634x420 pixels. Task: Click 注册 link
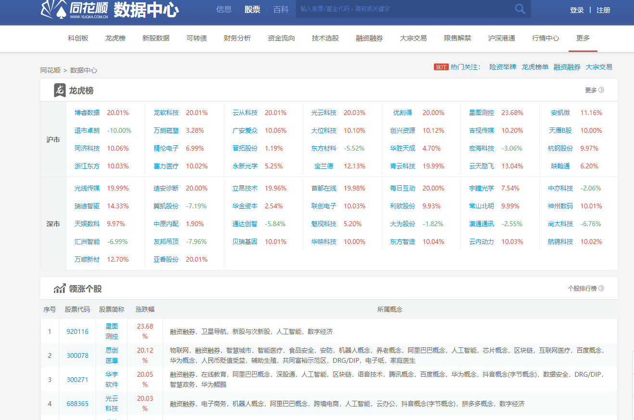603,10
